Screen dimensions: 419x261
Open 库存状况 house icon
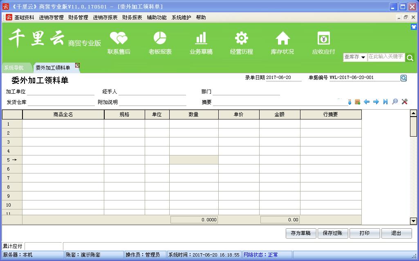(282, 38)
